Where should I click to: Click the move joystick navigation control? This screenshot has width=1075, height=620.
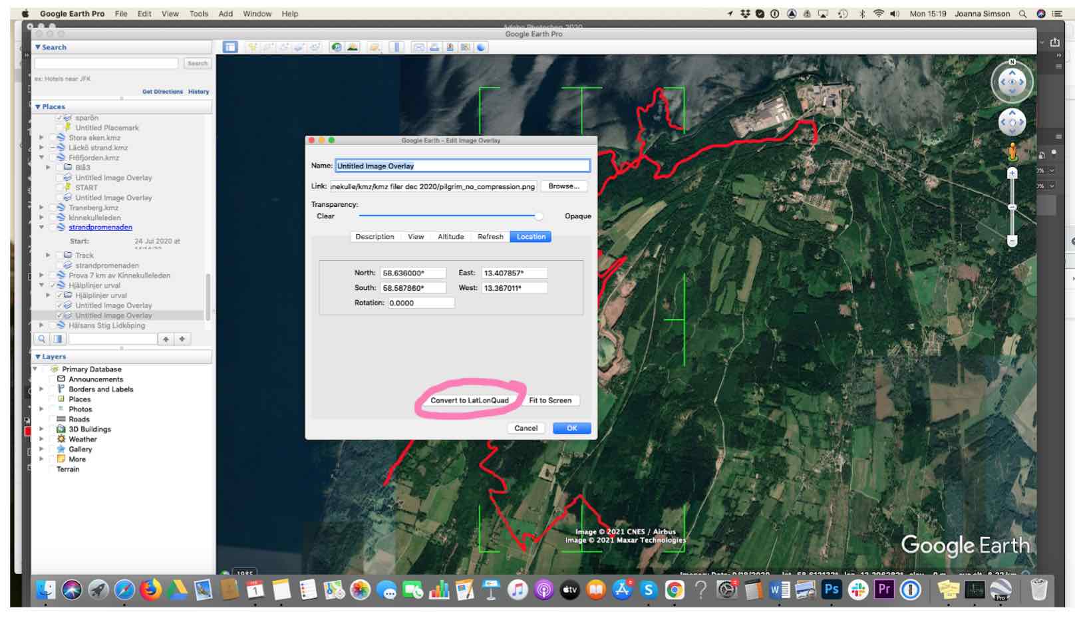1012,122
